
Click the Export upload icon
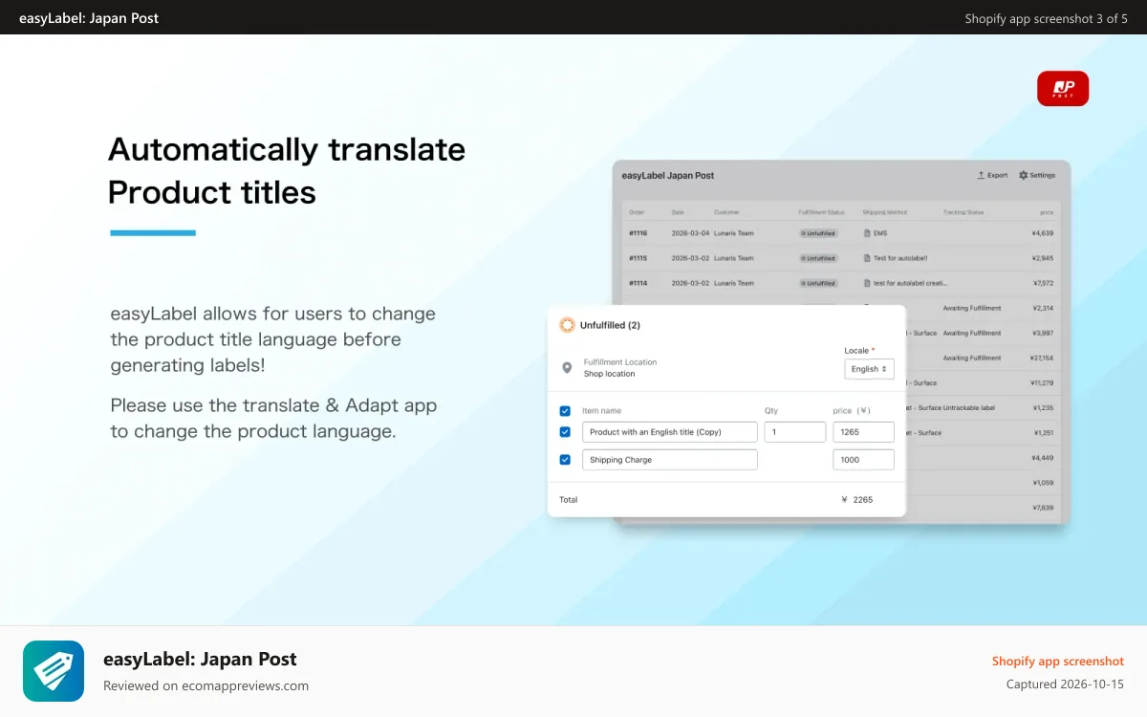coord(981,175)
